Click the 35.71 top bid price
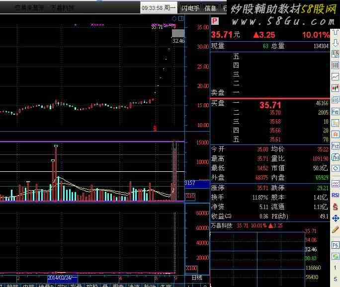The height and width of the screenshot is (287, 340). coord(270,105)
